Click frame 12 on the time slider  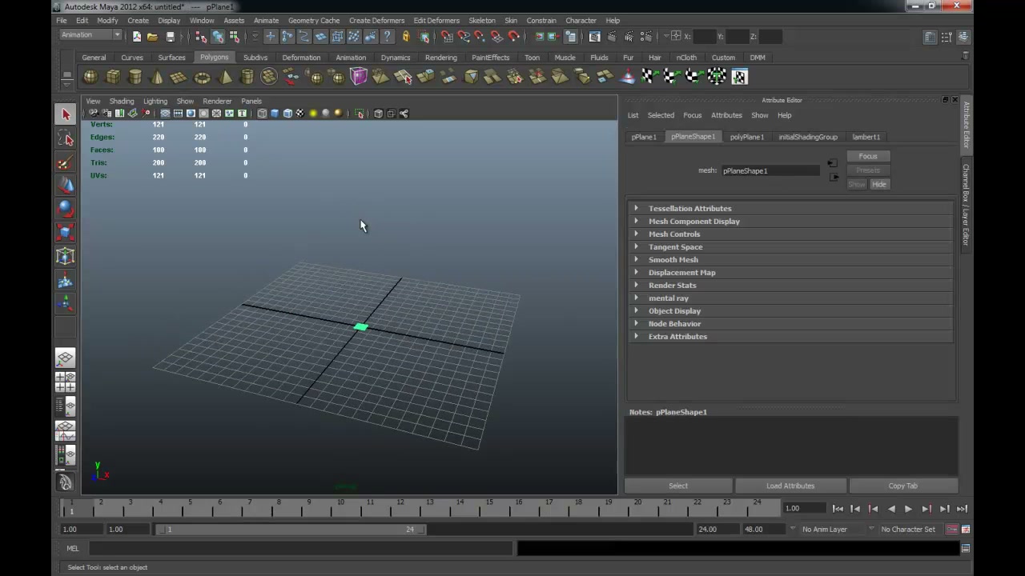click(x=400, y=508)
